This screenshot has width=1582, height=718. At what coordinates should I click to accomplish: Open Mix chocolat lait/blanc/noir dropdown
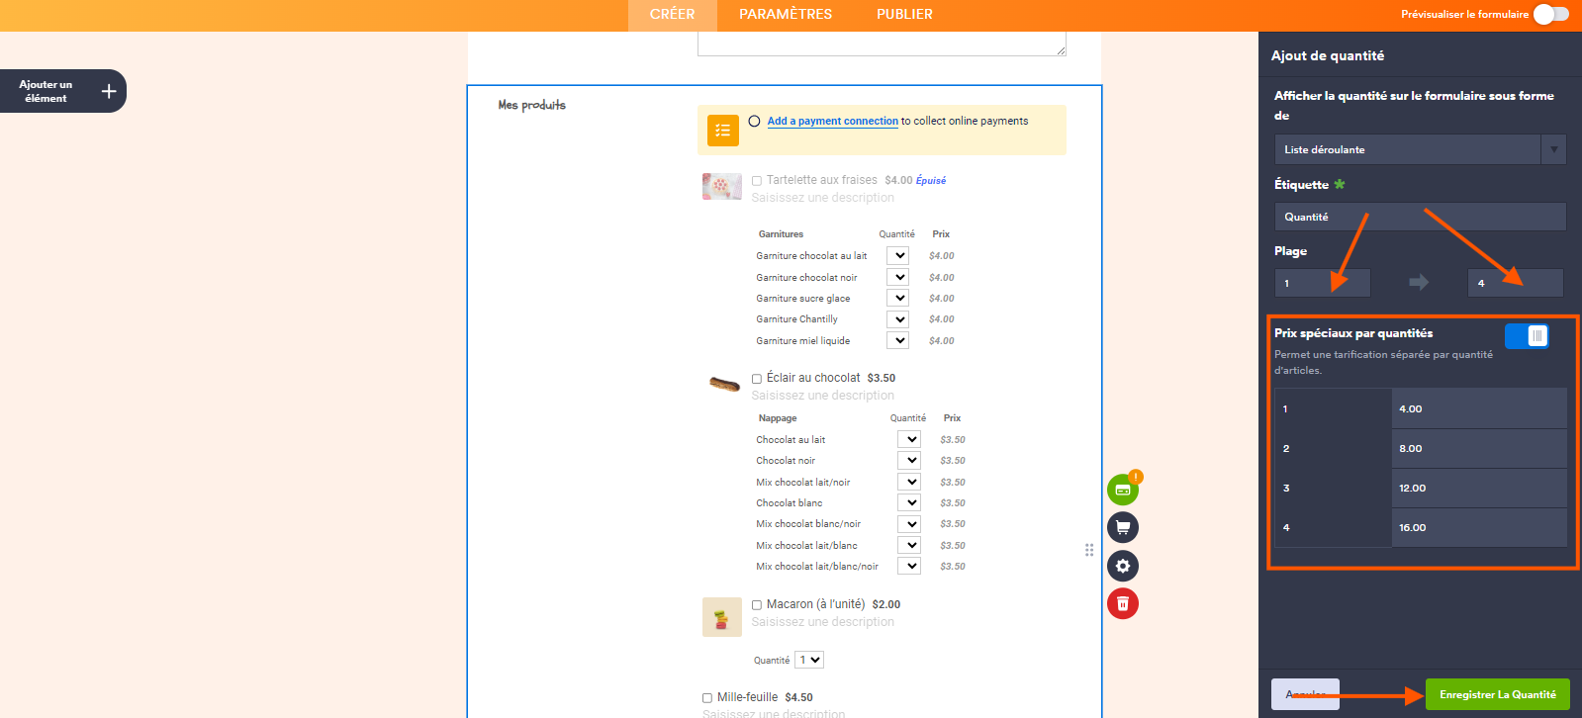click(x=909, y=566)
